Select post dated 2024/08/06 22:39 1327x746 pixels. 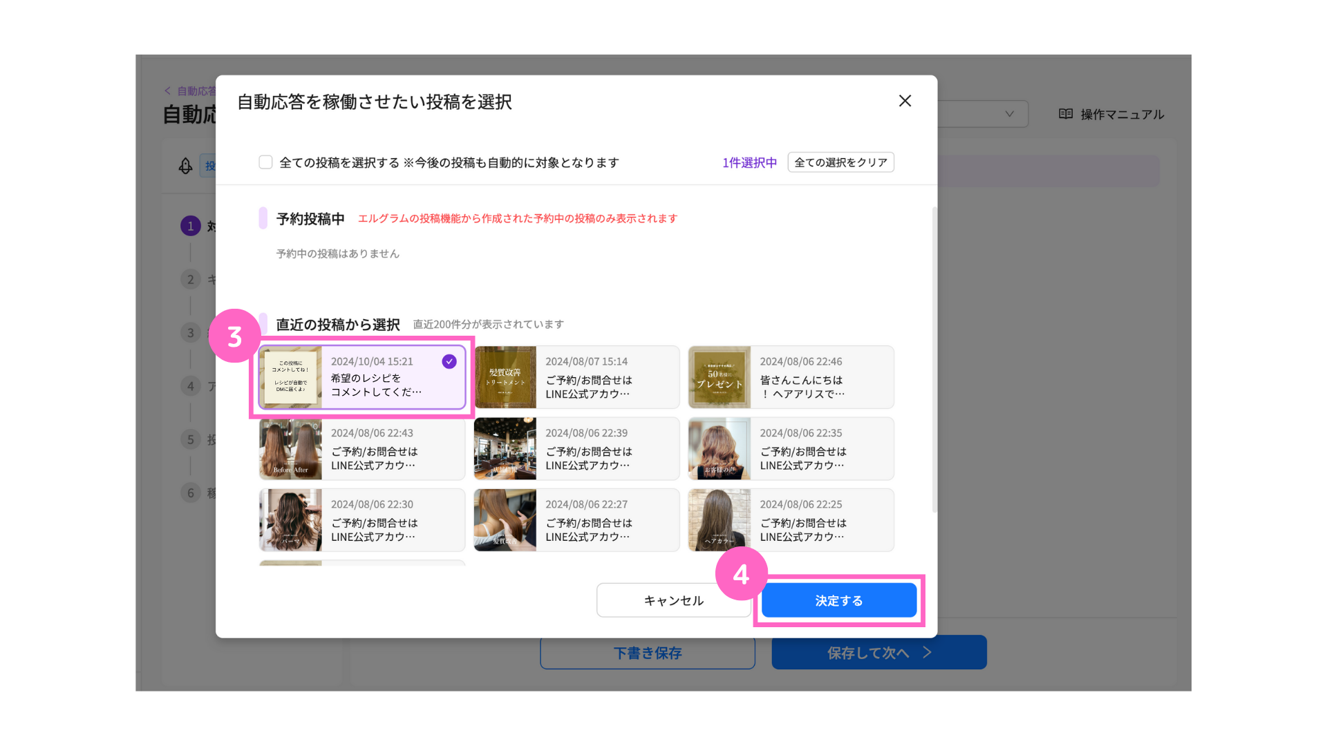(x=576, y=449)
